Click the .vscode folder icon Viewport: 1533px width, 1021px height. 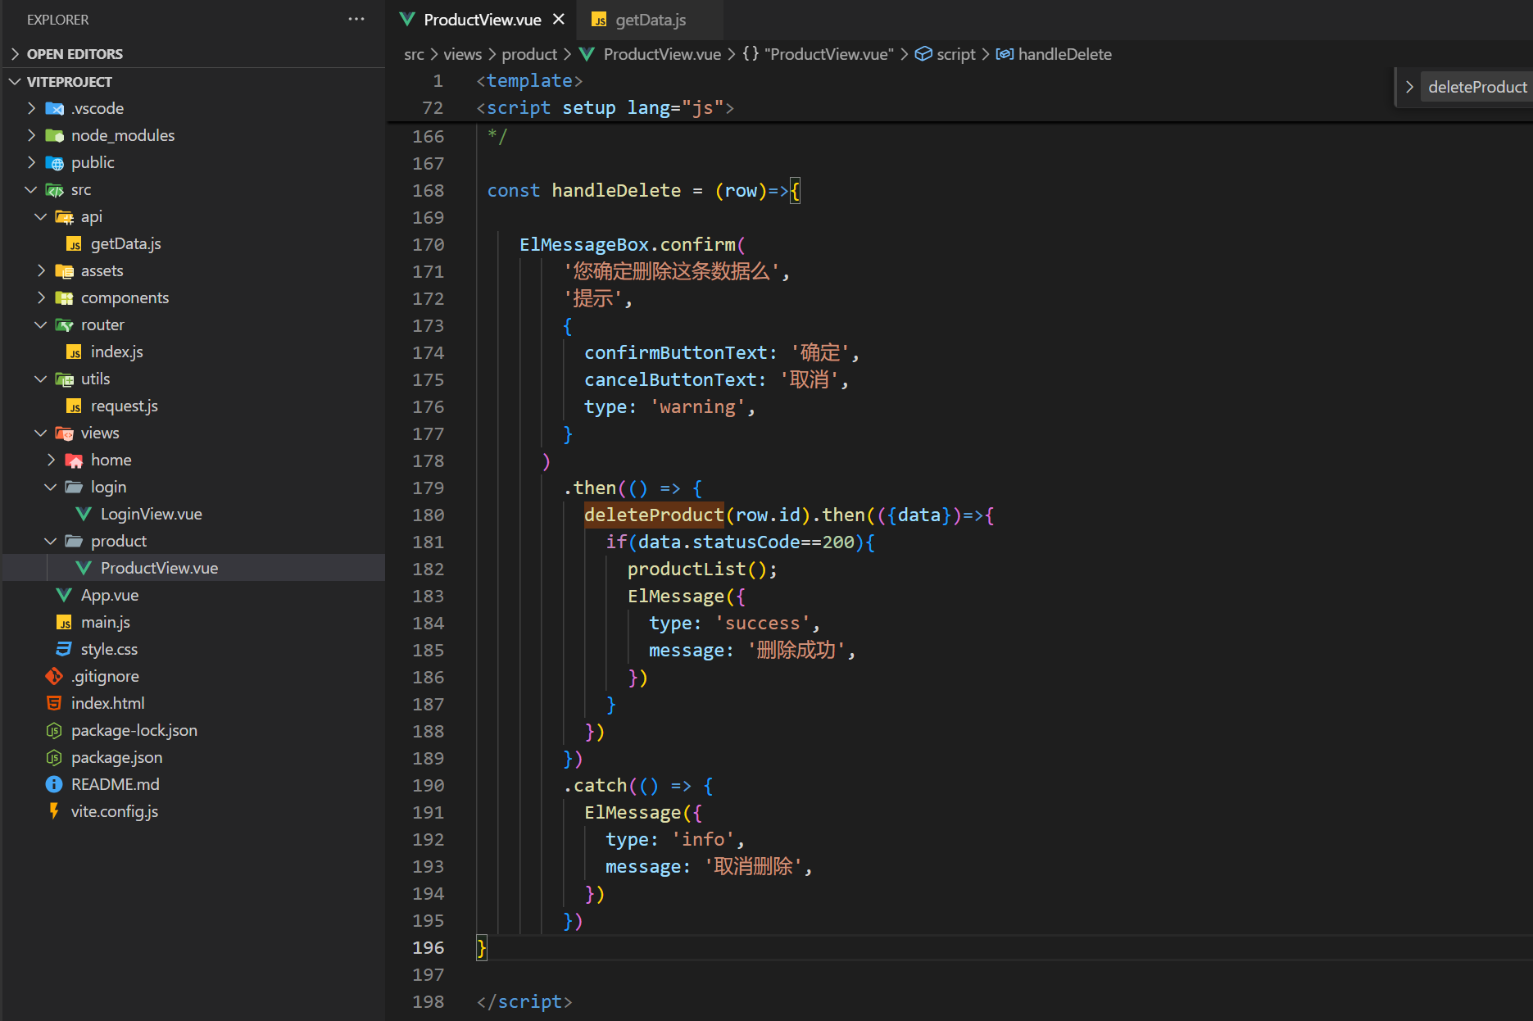point(55,108)
